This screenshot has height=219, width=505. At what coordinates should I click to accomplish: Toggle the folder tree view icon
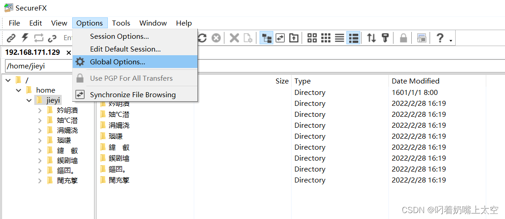266,38
